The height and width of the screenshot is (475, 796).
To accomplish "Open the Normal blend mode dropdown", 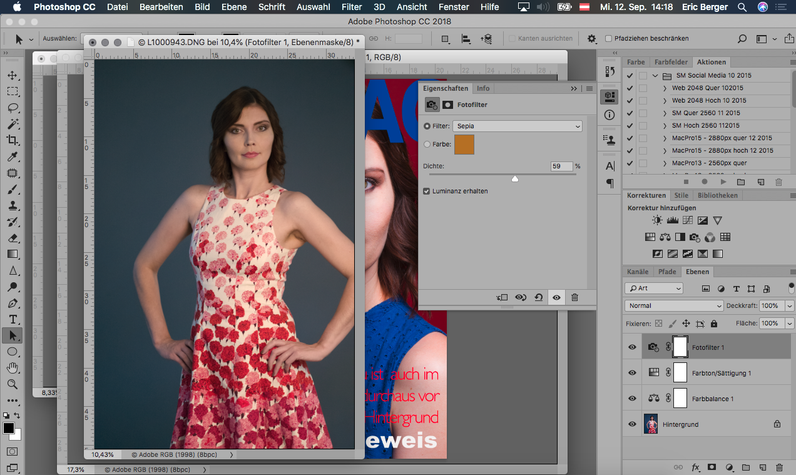I will (x=674, y=306).
